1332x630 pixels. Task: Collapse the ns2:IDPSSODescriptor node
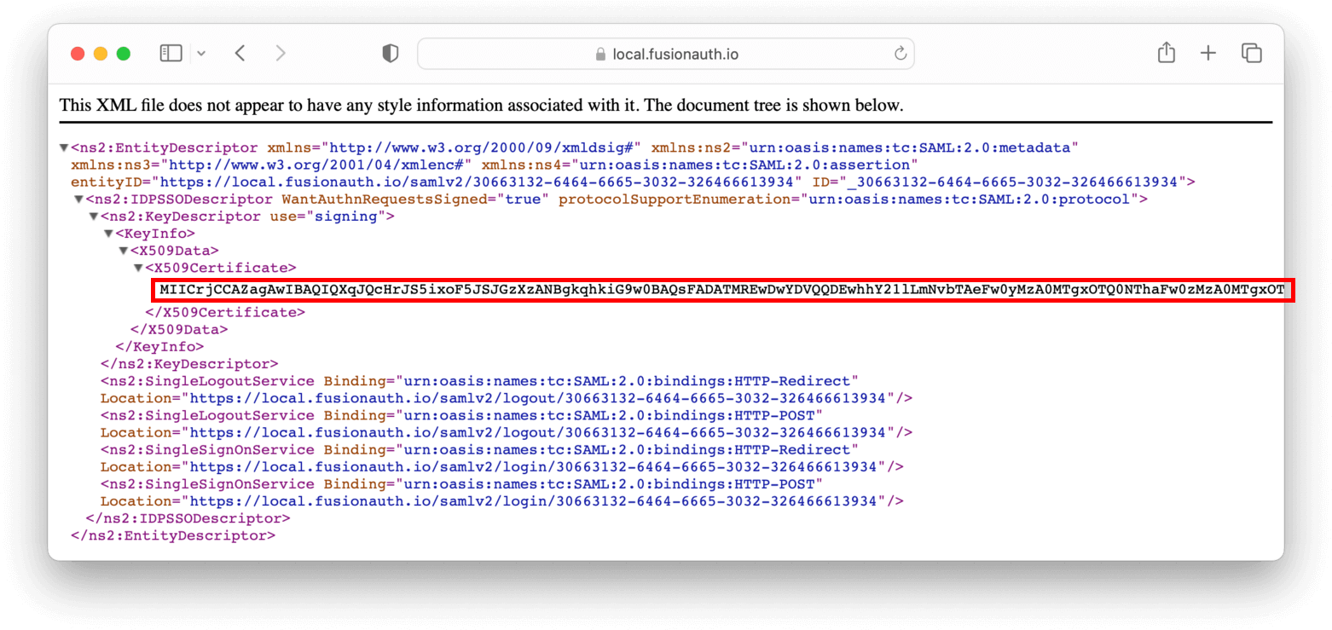[x=79, y=199]
